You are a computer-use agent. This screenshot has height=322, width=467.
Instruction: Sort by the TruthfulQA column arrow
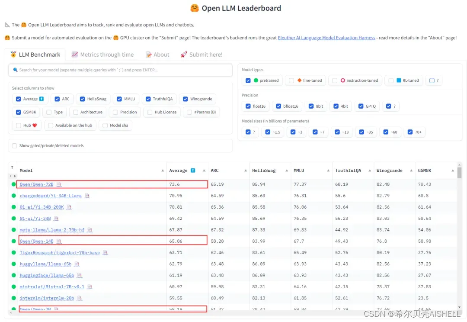coord(370,171)
